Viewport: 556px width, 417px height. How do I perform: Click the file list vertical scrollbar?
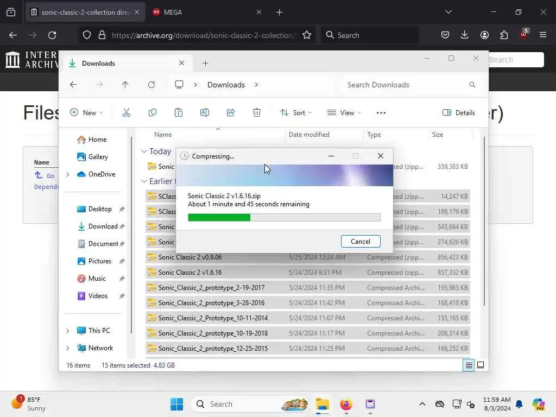(x=484, y=222)
